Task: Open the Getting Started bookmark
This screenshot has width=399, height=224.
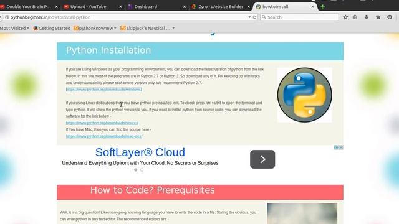Action: (x=52, y=28)
